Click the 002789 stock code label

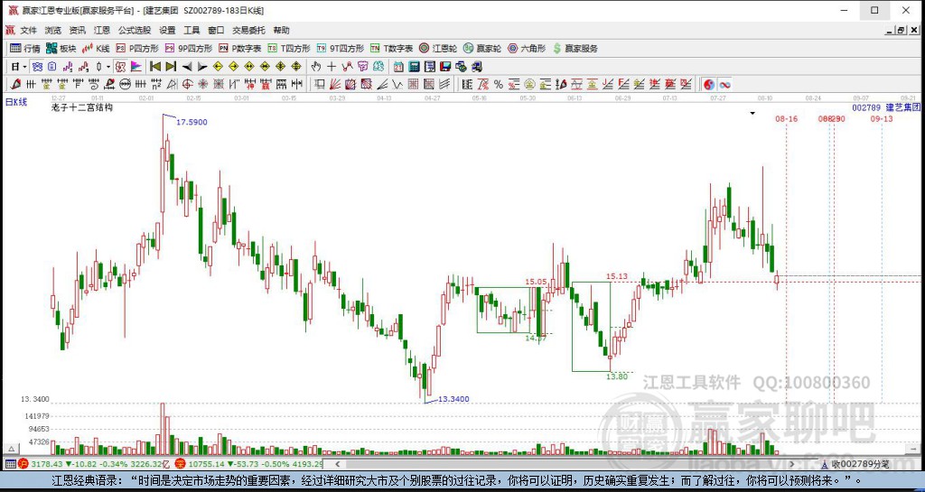[x=866, y=107]
